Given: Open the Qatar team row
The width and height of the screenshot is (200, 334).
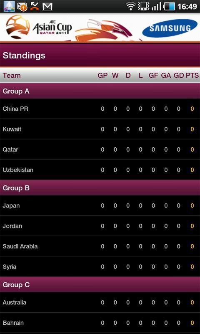Looking at the screenshot, I should 100,149.
